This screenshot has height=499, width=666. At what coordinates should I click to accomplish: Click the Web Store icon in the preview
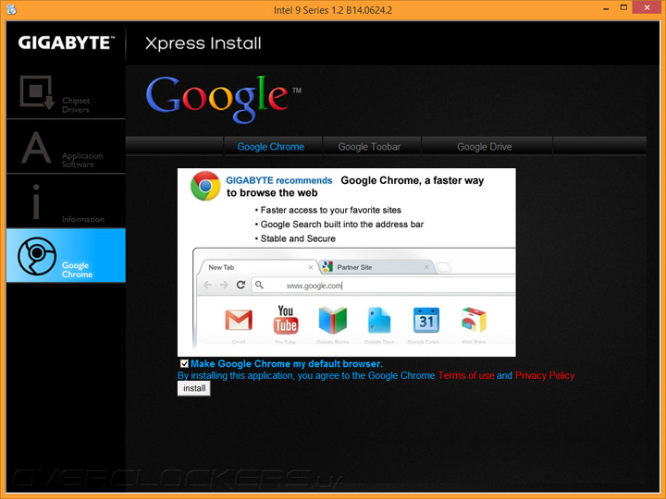point(474,320)
